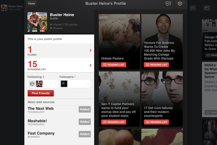Expand the Followers list chevron
The image size is (217, 145).
(88, 84)
